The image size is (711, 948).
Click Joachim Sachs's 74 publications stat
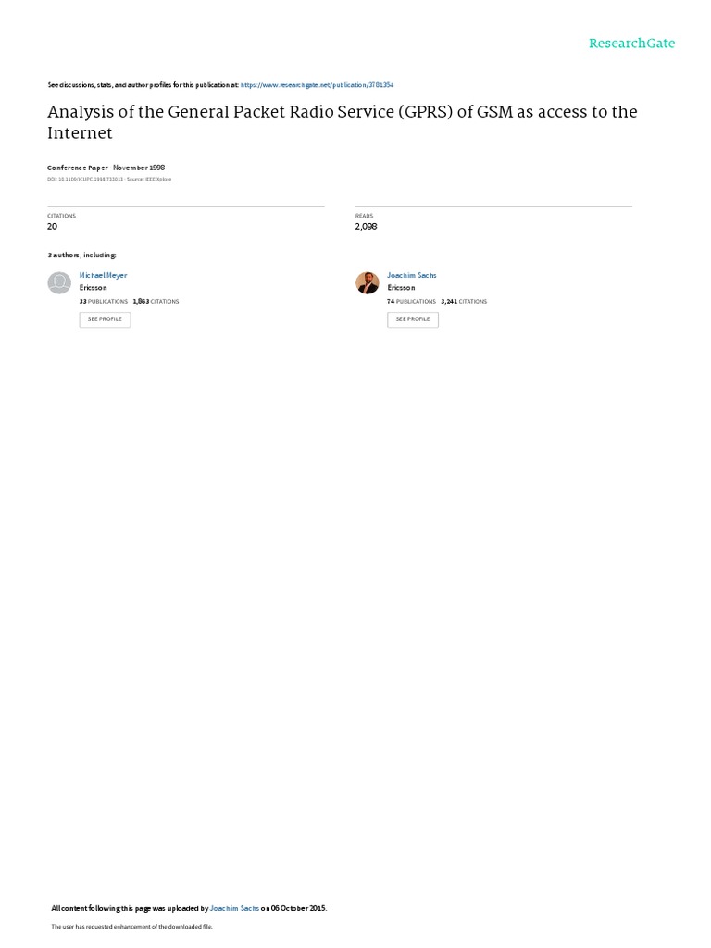[412, 301]
